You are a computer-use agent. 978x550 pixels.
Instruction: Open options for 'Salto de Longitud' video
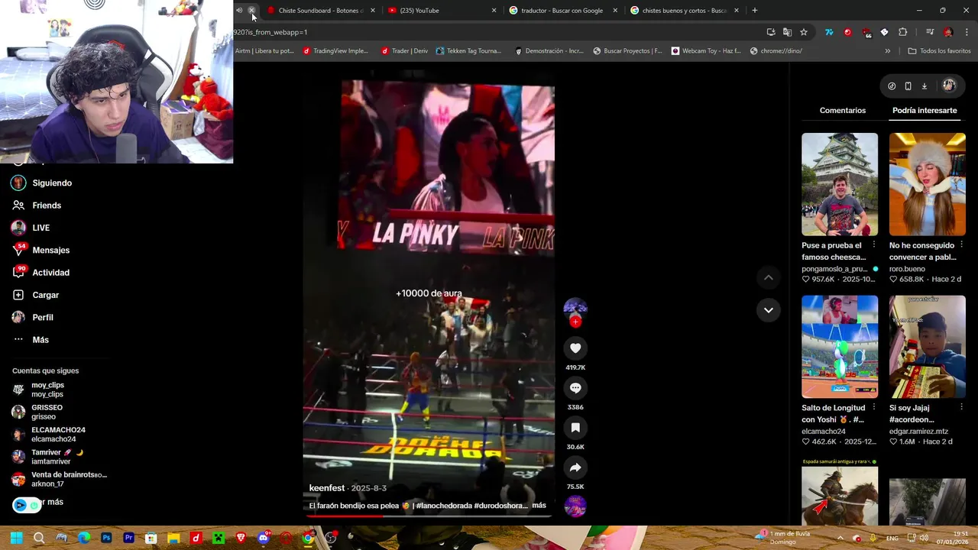point(874,408)
